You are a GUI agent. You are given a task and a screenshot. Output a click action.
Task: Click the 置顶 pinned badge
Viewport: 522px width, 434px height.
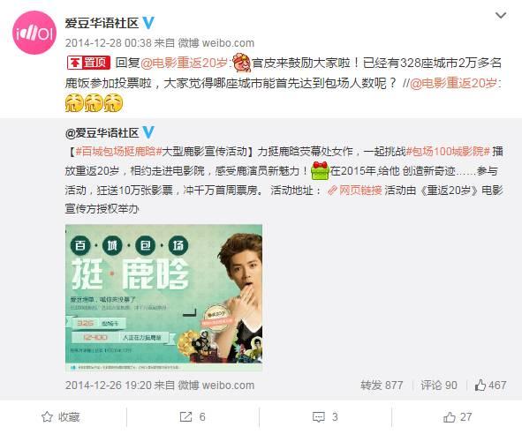point(88,63)
